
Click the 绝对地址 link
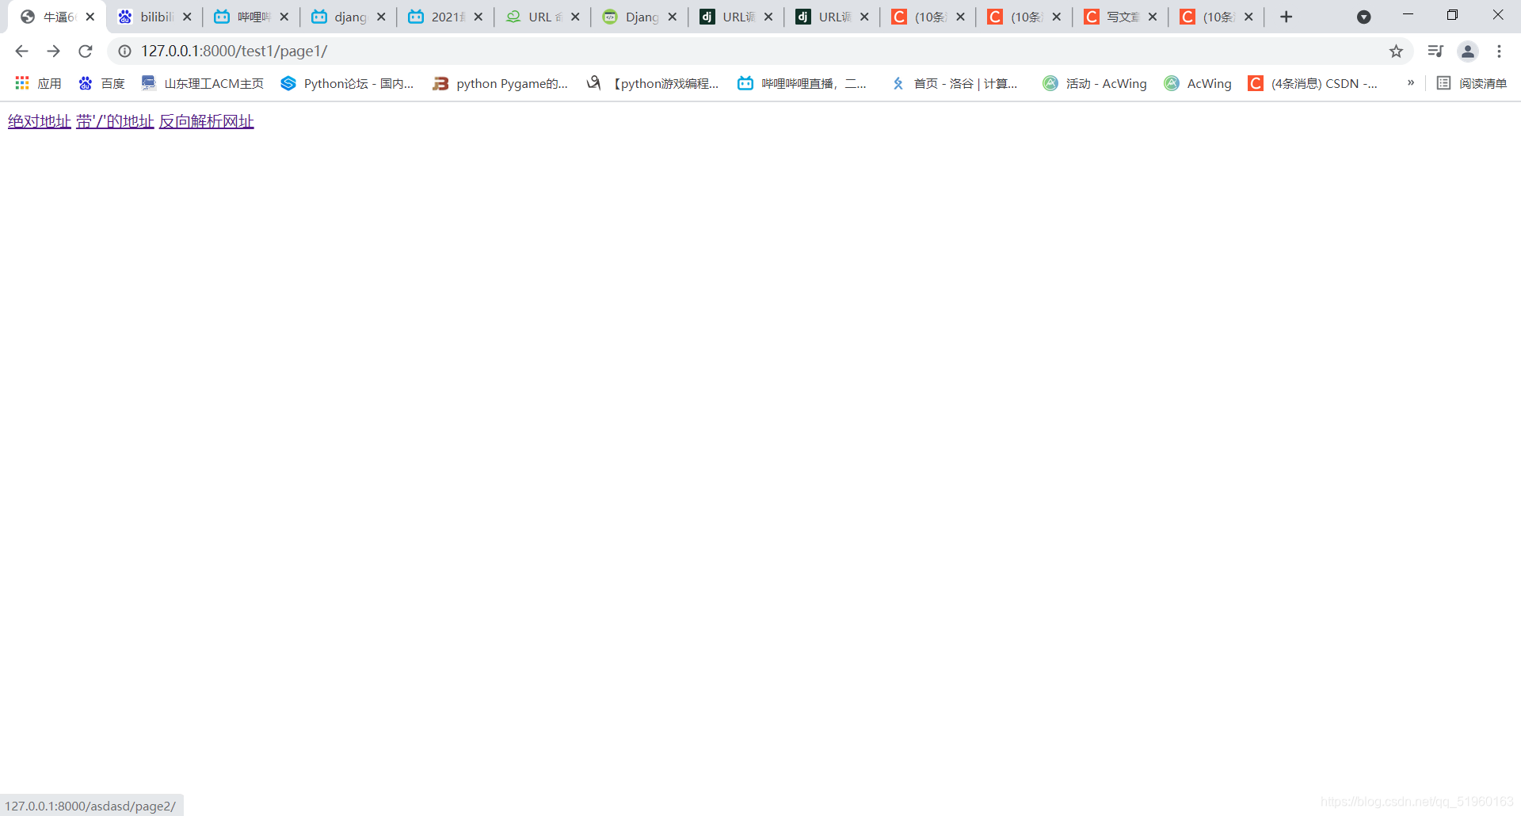point(40,121)
